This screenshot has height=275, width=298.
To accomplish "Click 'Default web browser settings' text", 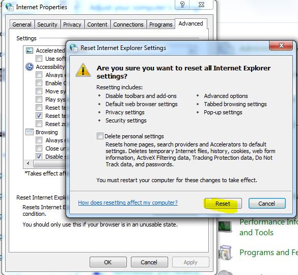I will coord(142,104).
